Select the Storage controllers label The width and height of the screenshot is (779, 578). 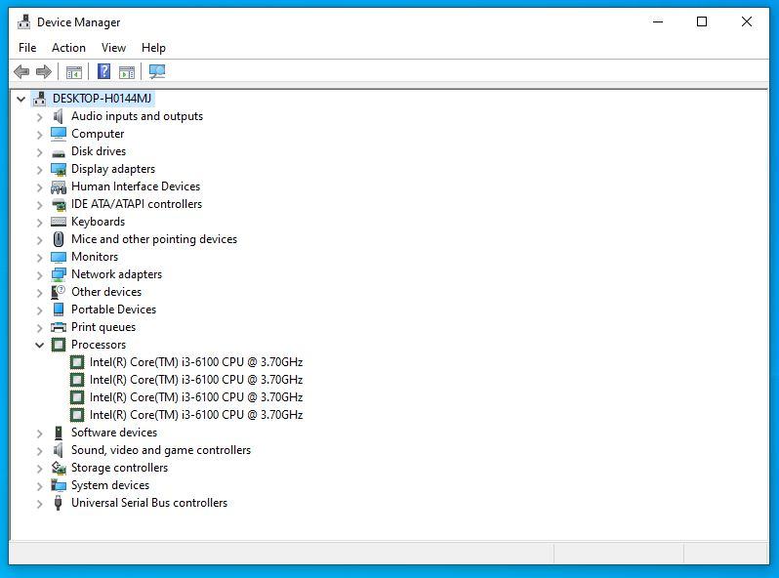click(x=119, y=468)
